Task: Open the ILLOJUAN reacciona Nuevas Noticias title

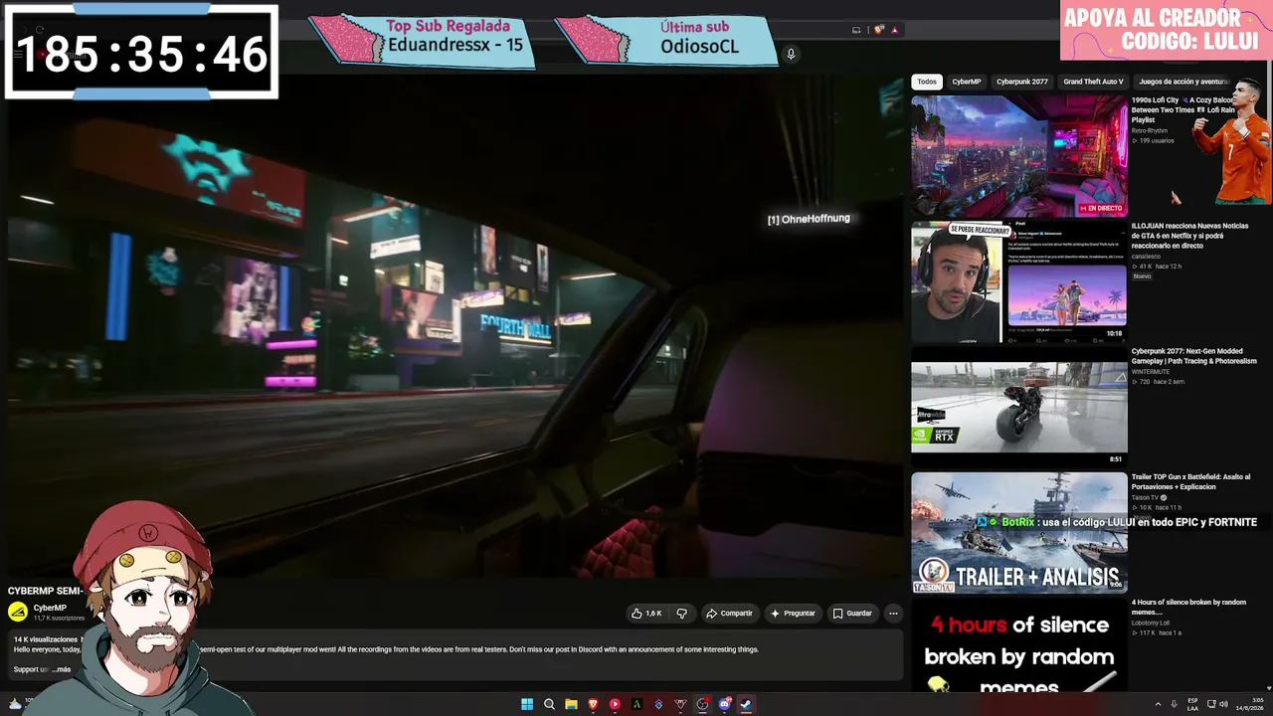Action: [1189, 236]
